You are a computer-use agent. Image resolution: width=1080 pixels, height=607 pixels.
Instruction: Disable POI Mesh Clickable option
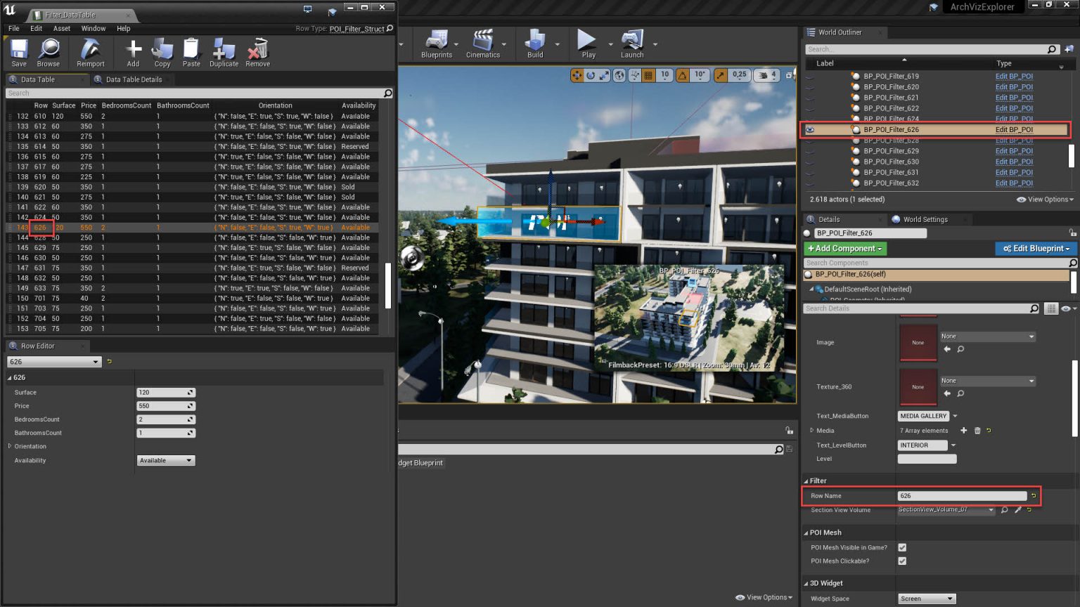click(902, 561)
